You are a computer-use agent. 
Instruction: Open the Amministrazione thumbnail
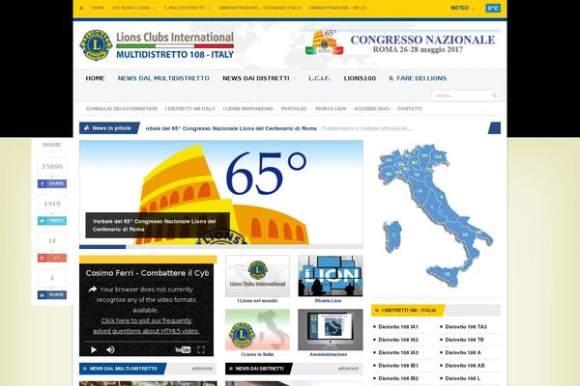331,329
